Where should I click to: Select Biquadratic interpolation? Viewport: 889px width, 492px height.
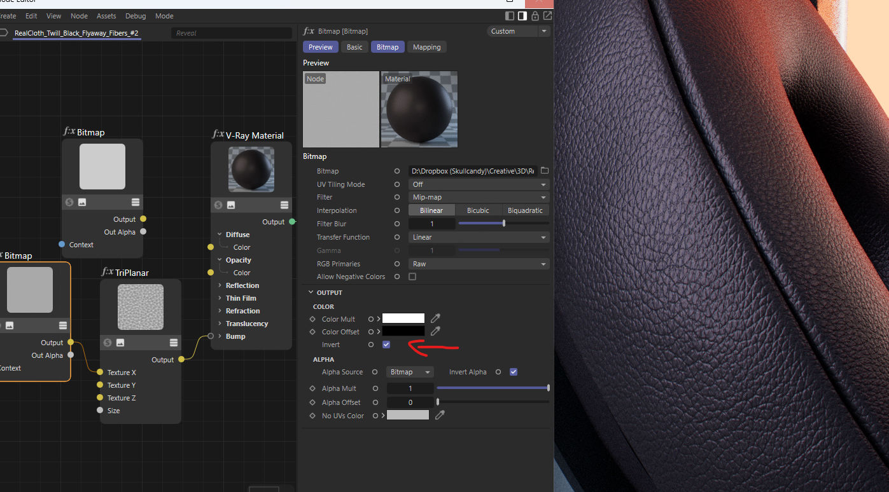tap(525, 210)
